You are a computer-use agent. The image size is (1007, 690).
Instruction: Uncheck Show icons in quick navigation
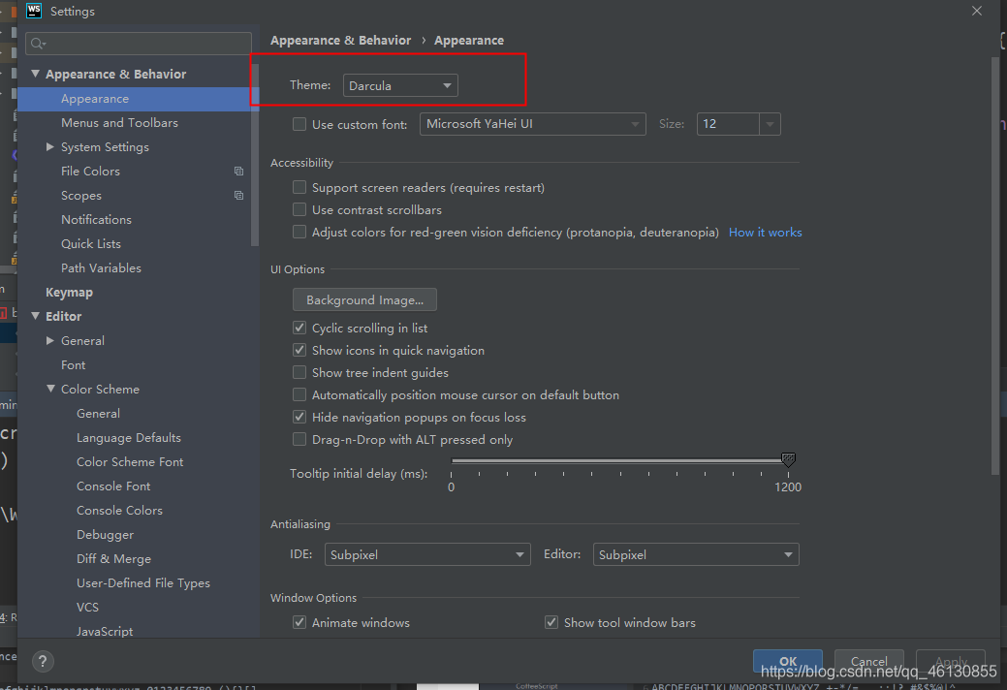(x=299, y=350)
